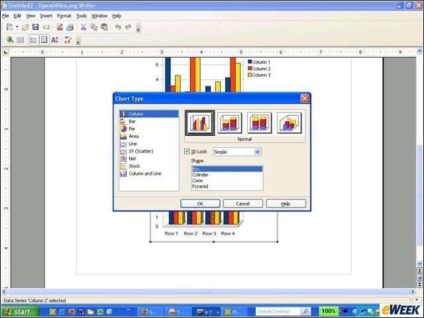424x318 pixels.
Task: Click the Automatic Layout chart icon
Action: (x=68, y=40)
